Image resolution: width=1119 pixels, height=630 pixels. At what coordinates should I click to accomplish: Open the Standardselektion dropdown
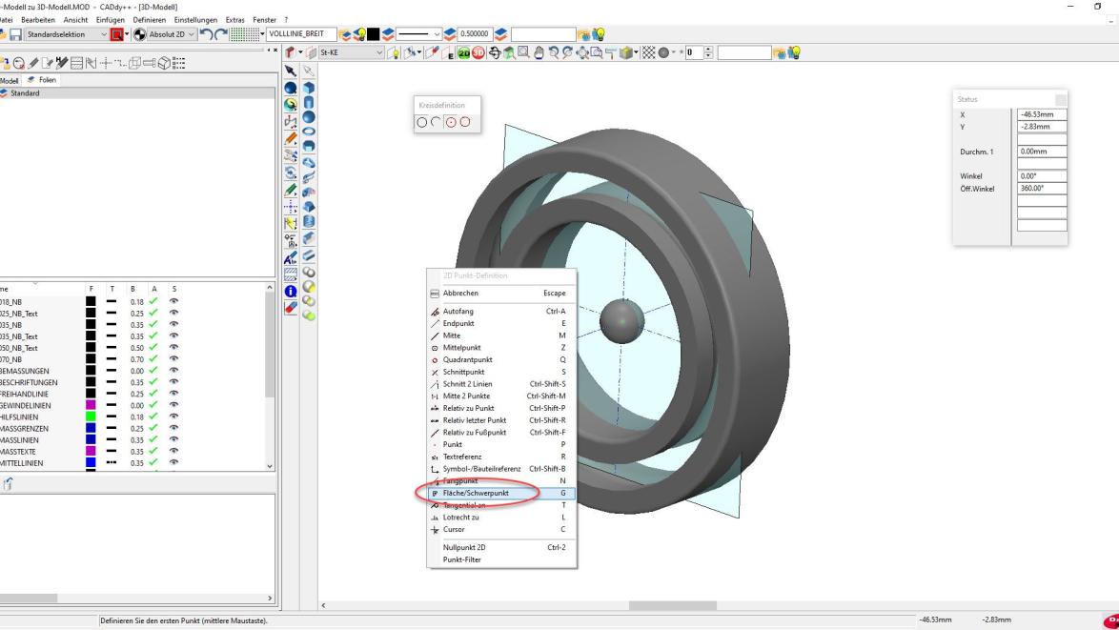coord(104,35)
